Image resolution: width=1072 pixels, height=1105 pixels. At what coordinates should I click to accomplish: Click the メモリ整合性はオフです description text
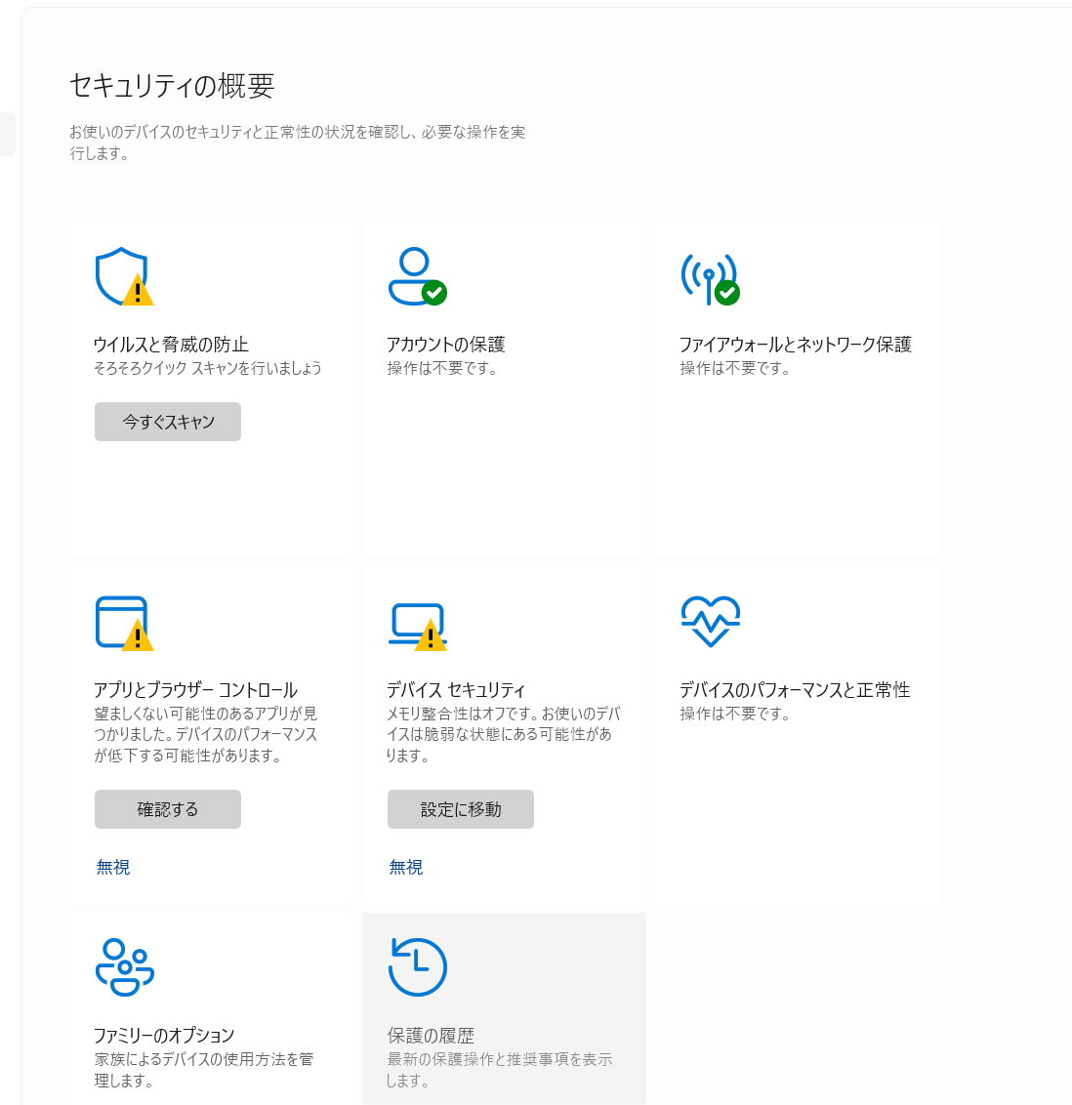click(x=503, y=734)
